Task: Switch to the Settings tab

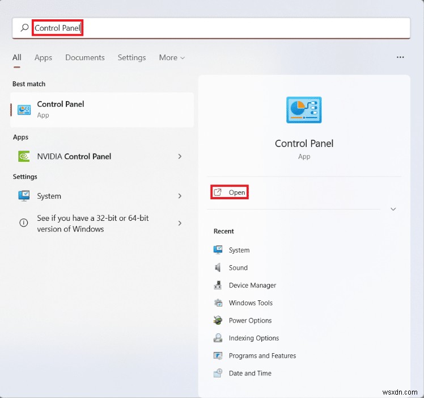Action: (132, 57)
